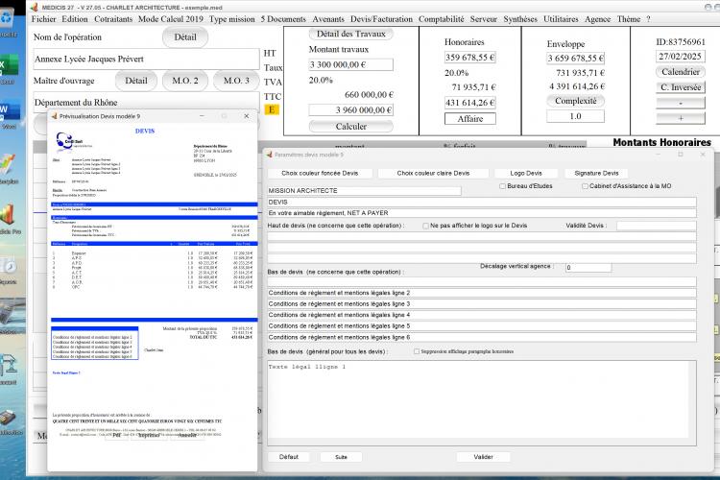Viewport: 720px width, 480px height.
Task: Click the DEVIS title field in parameters
Action: (x=482, y=203)
